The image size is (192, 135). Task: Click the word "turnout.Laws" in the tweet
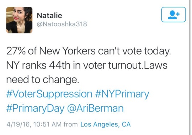click(x=138, y=65)
